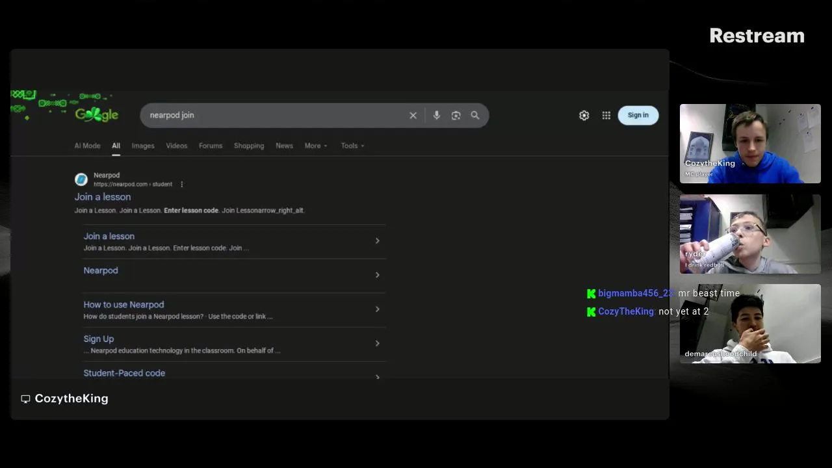This screenshot has width=832, height=468.
Task: Select the bottom webcam thumbnail of hooded person
Action: 750,324
